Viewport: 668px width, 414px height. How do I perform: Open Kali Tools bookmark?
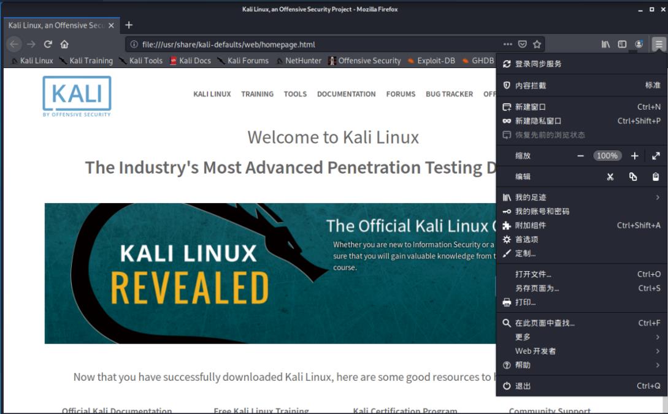(145, 61)
